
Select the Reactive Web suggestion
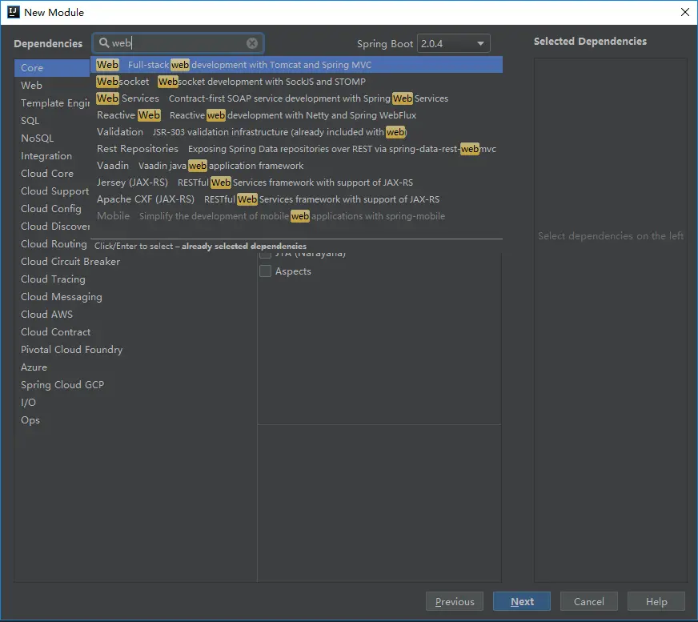[x=296, y=115]
